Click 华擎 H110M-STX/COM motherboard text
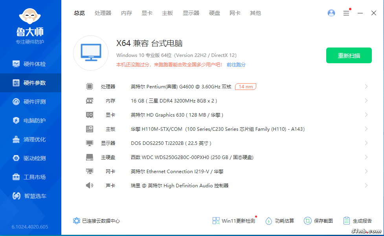The width and height of the screenshot is (384, 236). pos(218,129)
